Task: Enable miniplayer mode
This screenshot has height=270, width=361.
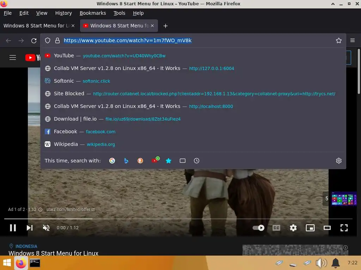Action: (x=310, y=228)
